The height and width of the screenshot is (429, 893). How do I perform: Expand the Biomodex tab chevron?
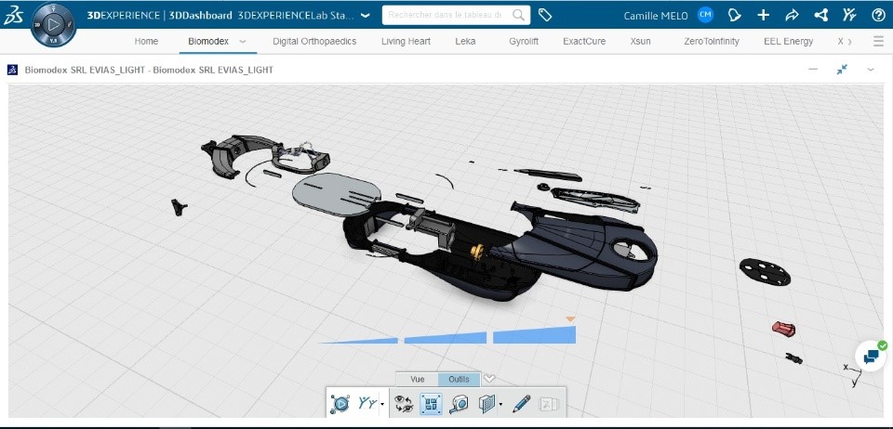tap(243, 42)
